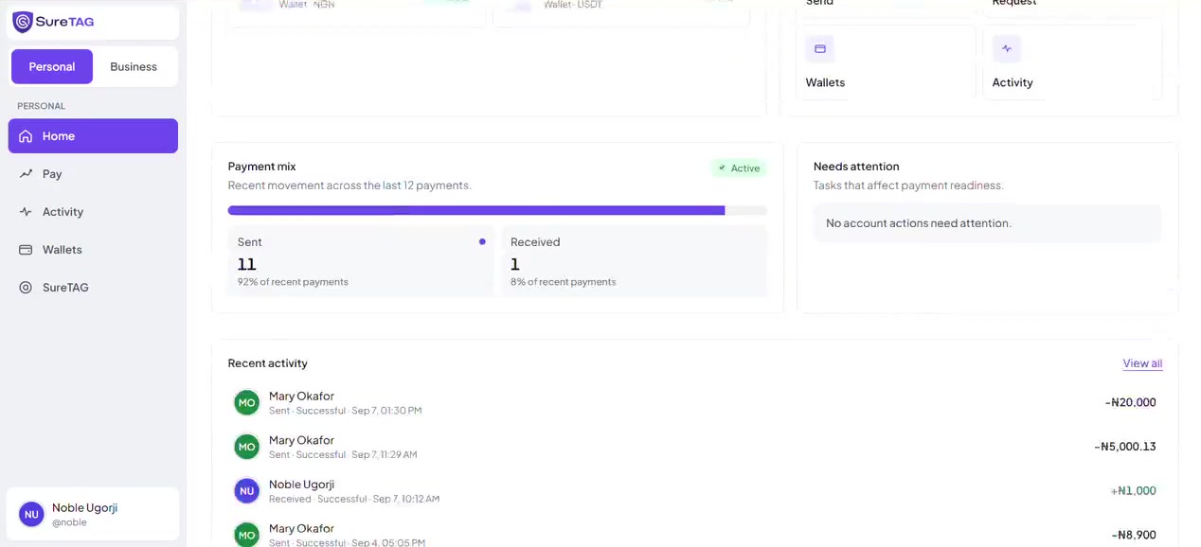
Task: Switch to the Business account tab
Action: (134, 67)
